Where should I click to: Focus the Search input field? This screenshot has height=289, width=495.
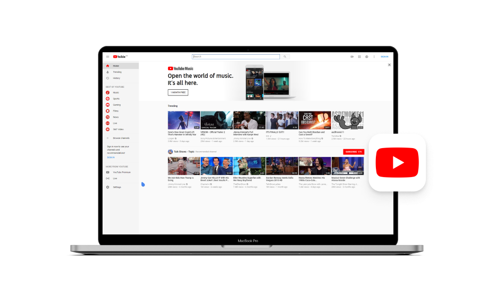[x=236, y=57]
